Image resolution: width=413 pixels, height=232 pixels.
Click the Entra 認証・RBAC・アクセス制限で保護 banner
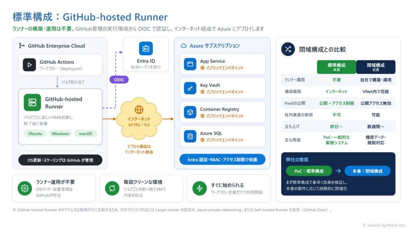click(x=222, y=159)
